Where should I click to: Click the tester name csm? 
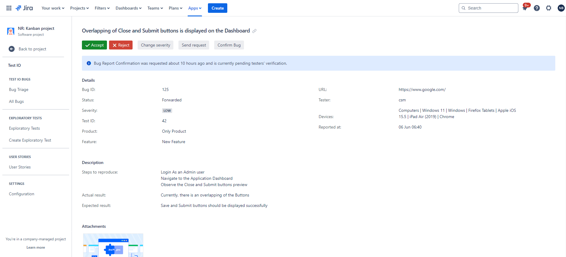(402, 100)
